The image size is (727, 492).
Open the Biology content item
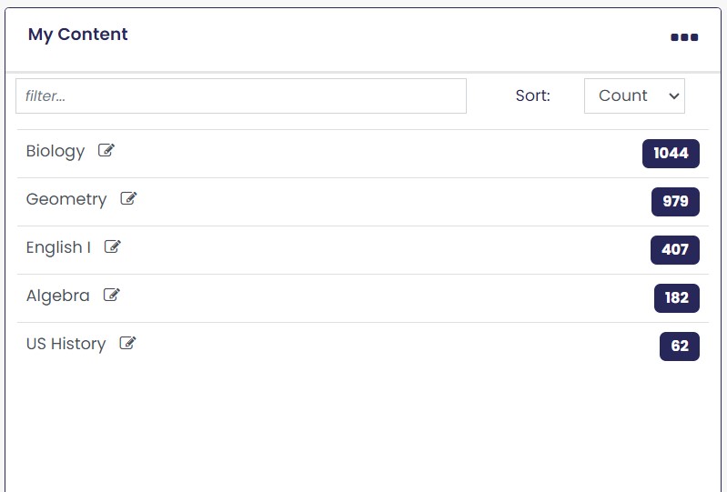(x=56, y=151)
